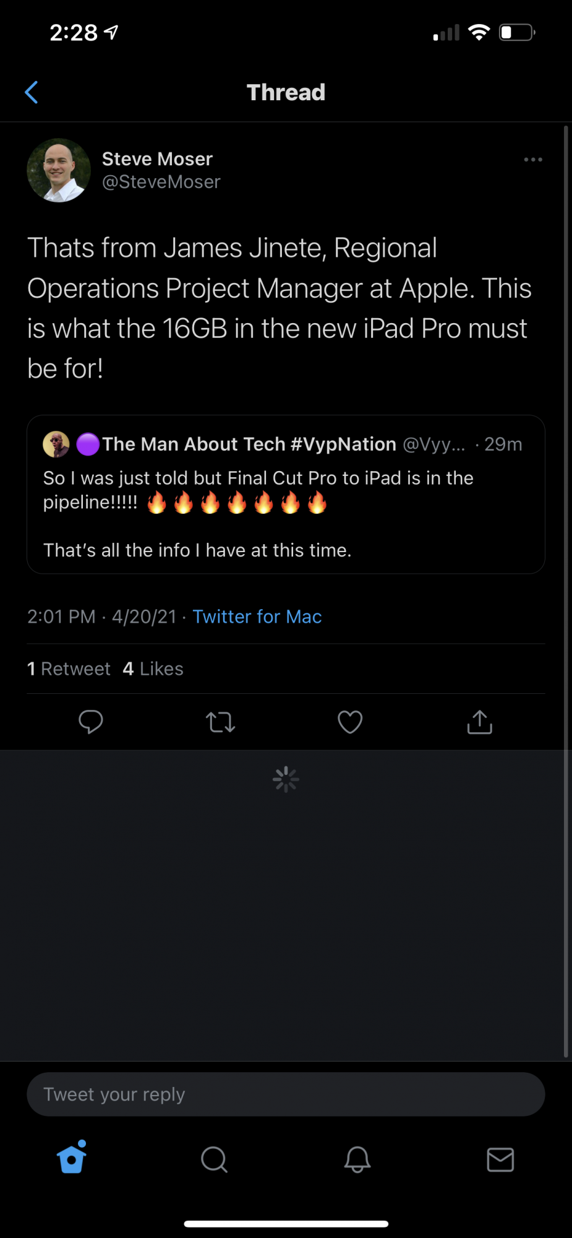This screenshot has height=1238, width=572.
Task: Open the three-dot more options menu
Action: 532,160
